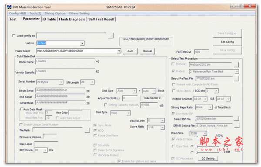Open Pretest mode dropdown
Viewport: 261px width, 167px height.
pos(237,72)
